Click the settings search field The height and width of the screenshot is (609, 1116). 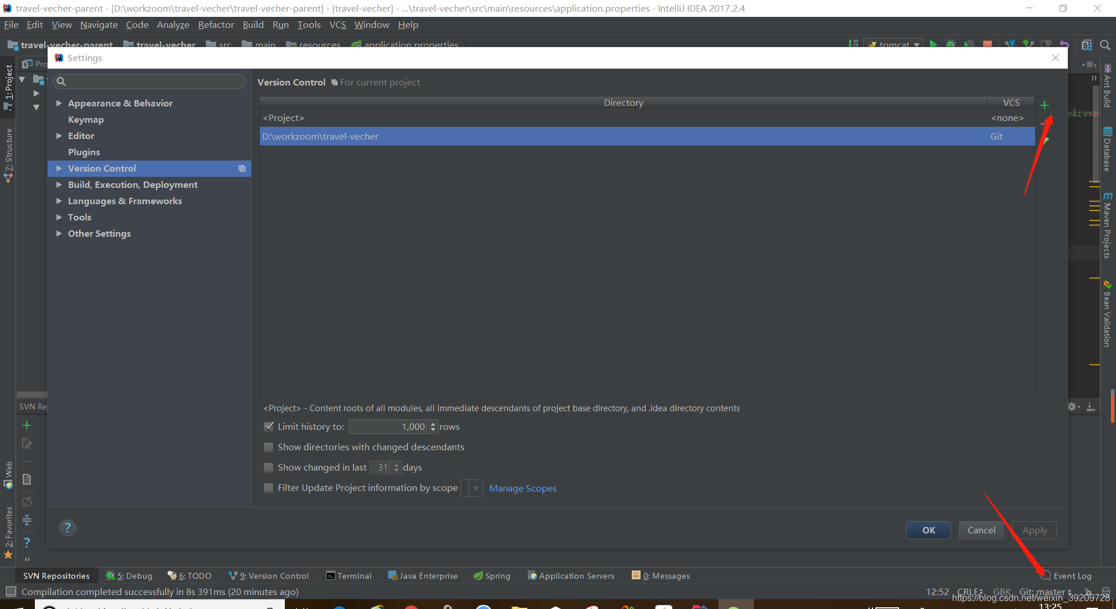[149, 81]
